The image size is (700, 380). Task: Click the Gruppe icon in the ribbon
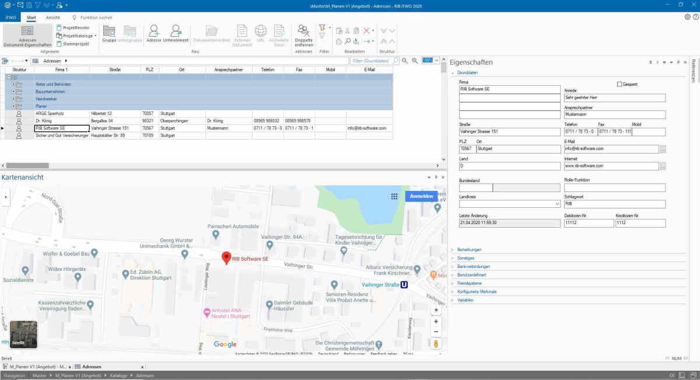109,33
